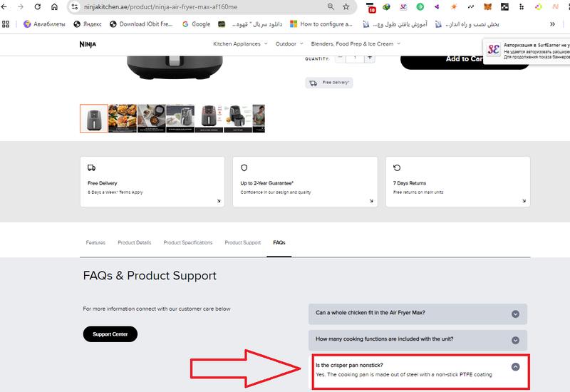The image size is (570, 392).
Task: Switch to the Product Specifications tab
Action: pyautogui.click(x=187, y=242)
